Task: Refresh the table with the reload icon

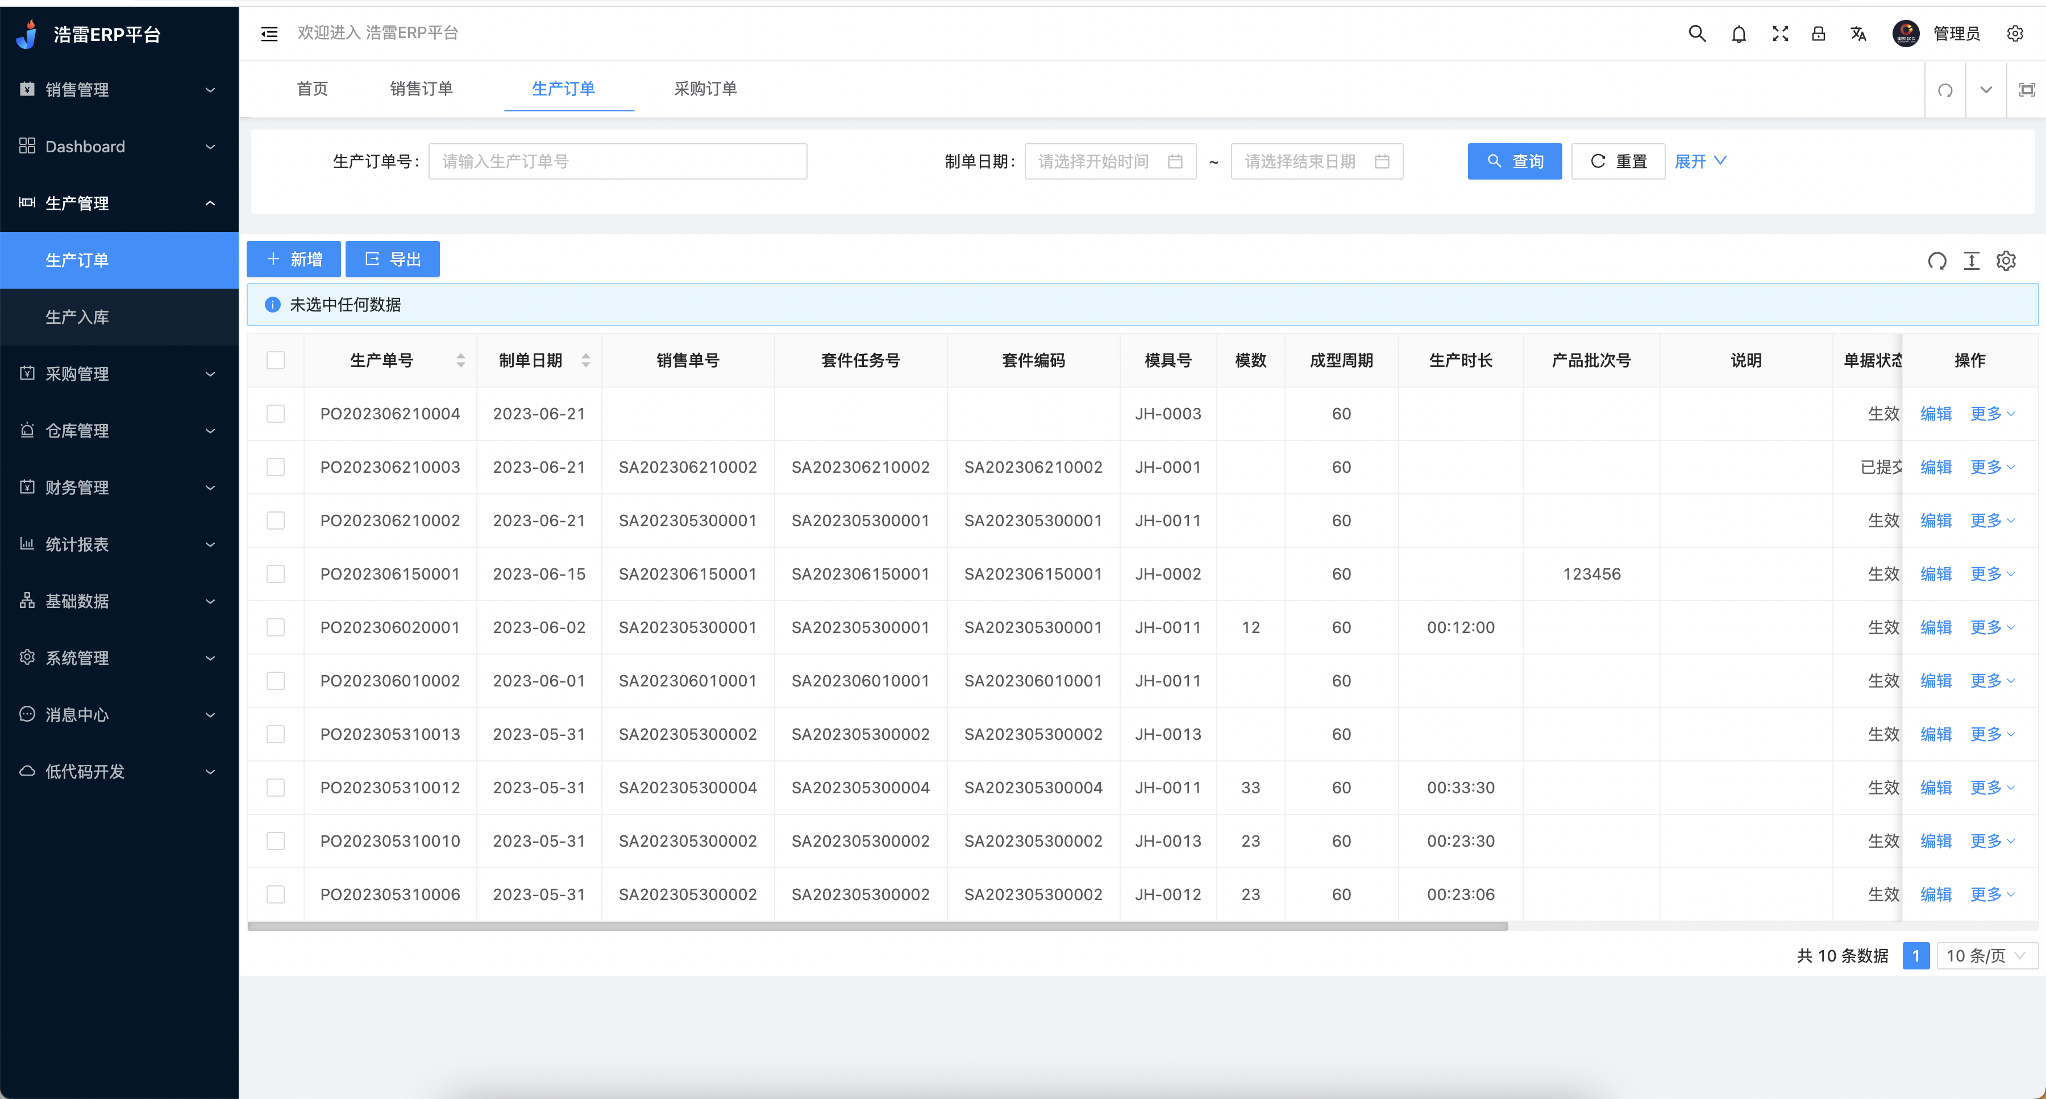Action: pos(1937,260)
